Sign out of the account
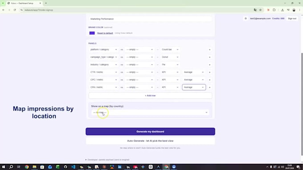Image resolution: width=303 pixels, height=170 pixels. point(292,19)
